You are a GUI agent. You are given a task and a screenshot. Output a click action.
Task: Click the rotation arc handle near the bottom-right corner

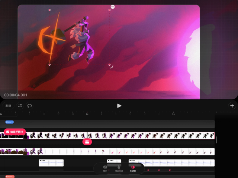(x=112, y=67)
